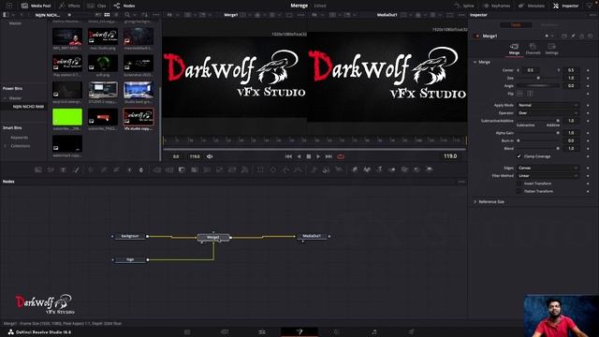Switch to the Color page icon

(337, 332)
